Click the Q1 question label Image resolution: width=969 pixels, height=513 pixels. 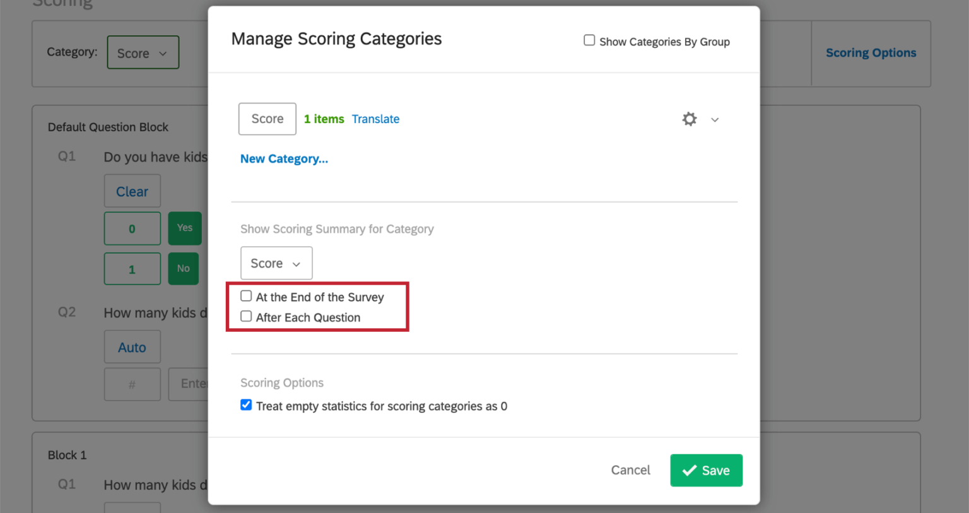[66, 156]
